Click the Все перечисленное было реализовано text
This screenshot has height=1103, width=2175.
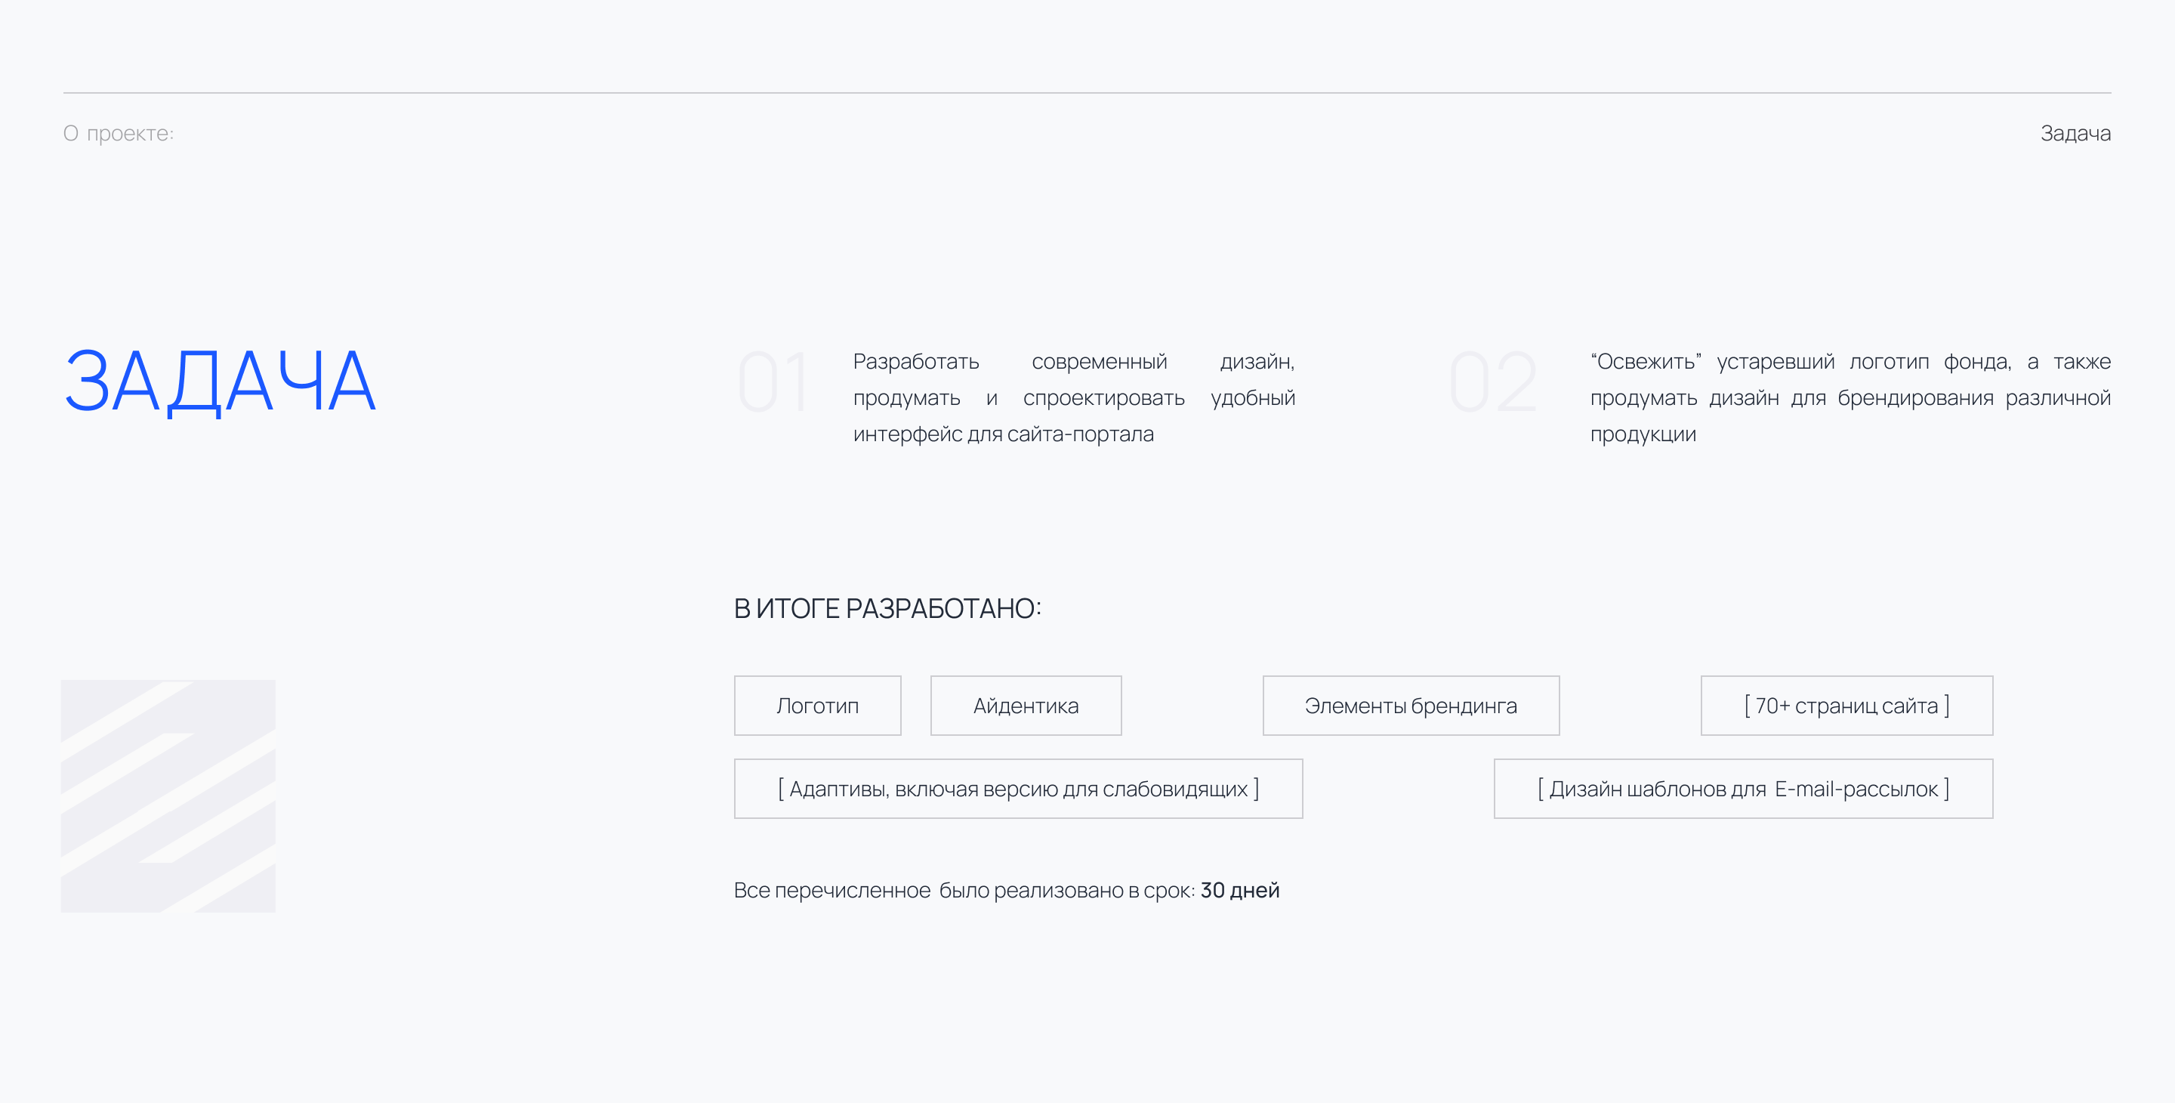pyautogui.click(x=963, y=890)
